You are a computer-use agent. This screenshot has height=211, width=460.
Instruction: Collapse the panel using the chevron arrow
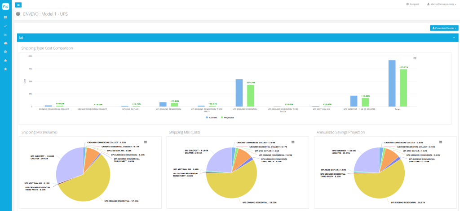[454, 38]
